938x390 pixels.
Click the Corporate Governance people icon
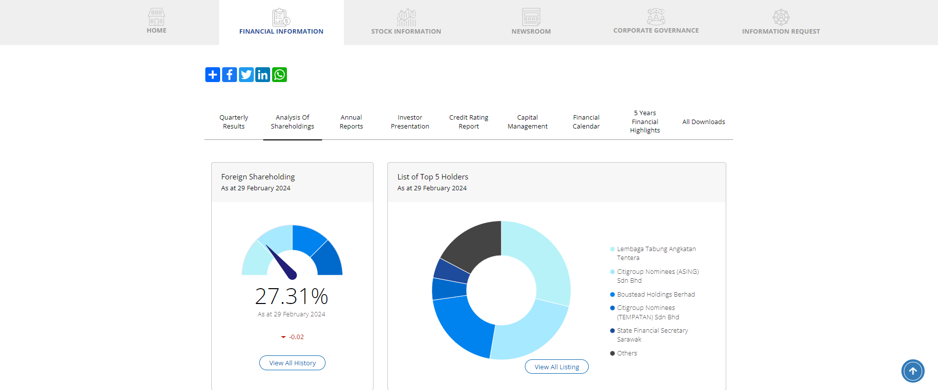pyautogui.click(x=656, y=16)
